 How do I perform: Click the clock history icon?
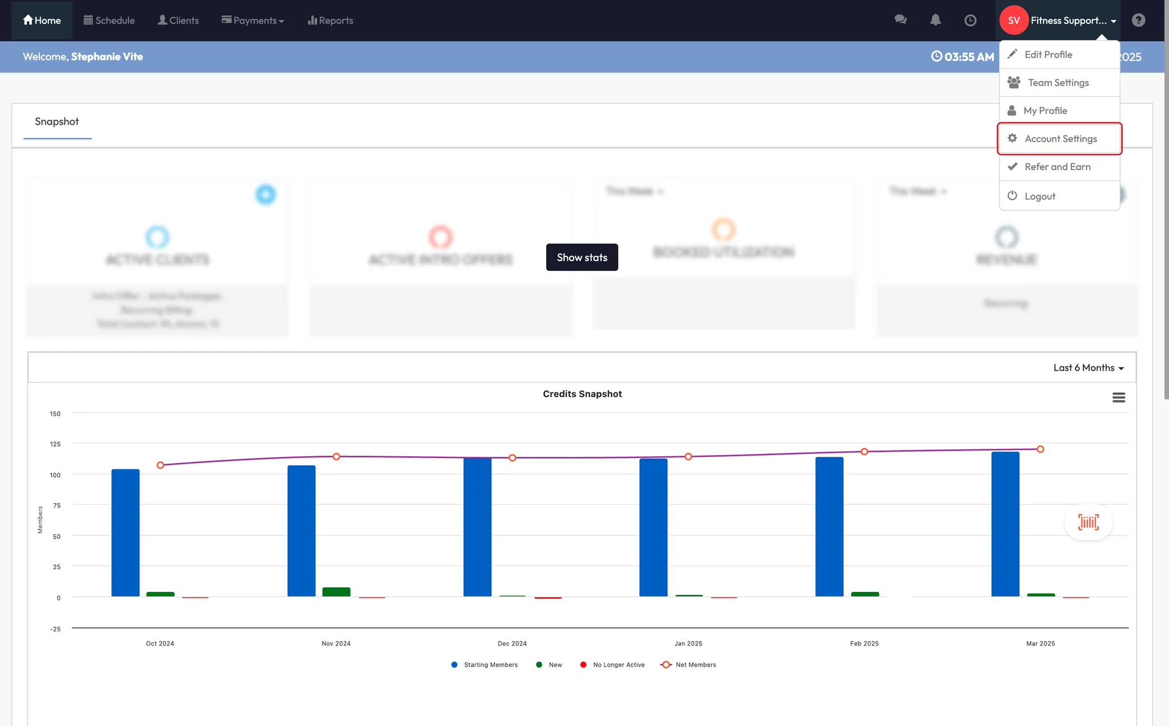point(970,21)
